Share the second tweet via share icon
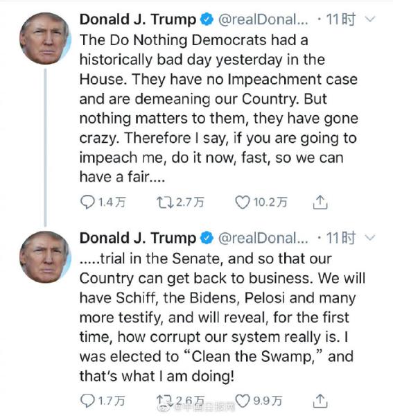The image size is (393, 416). (x=320, y=401)
